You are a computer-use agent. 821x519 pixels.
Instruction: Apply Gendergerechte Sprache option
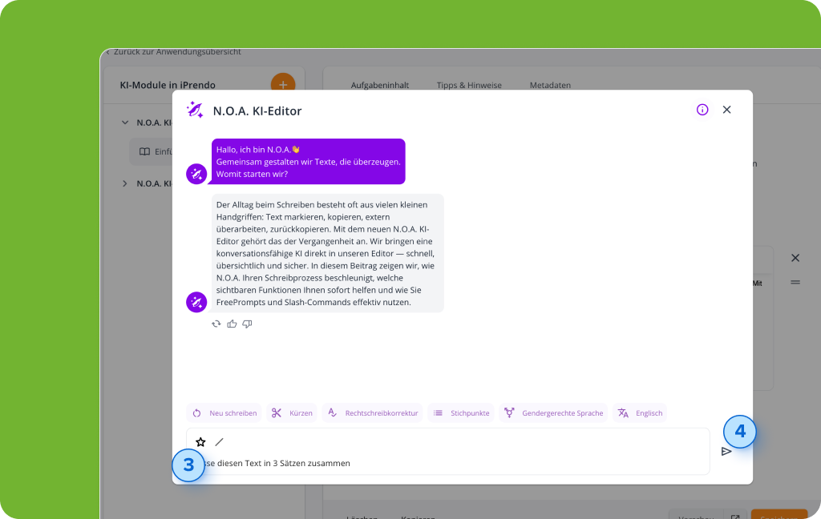click(x=553, y=412)
